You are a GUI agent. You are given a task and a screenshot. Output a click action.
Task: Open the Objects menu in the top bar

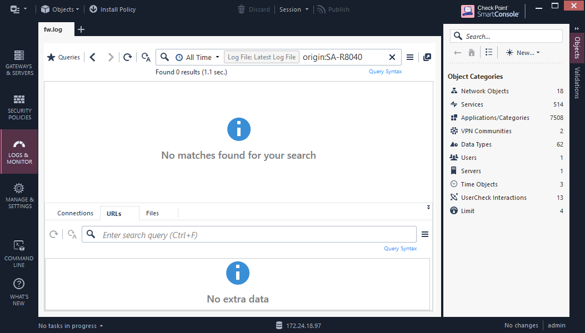[x=59, y=9]
